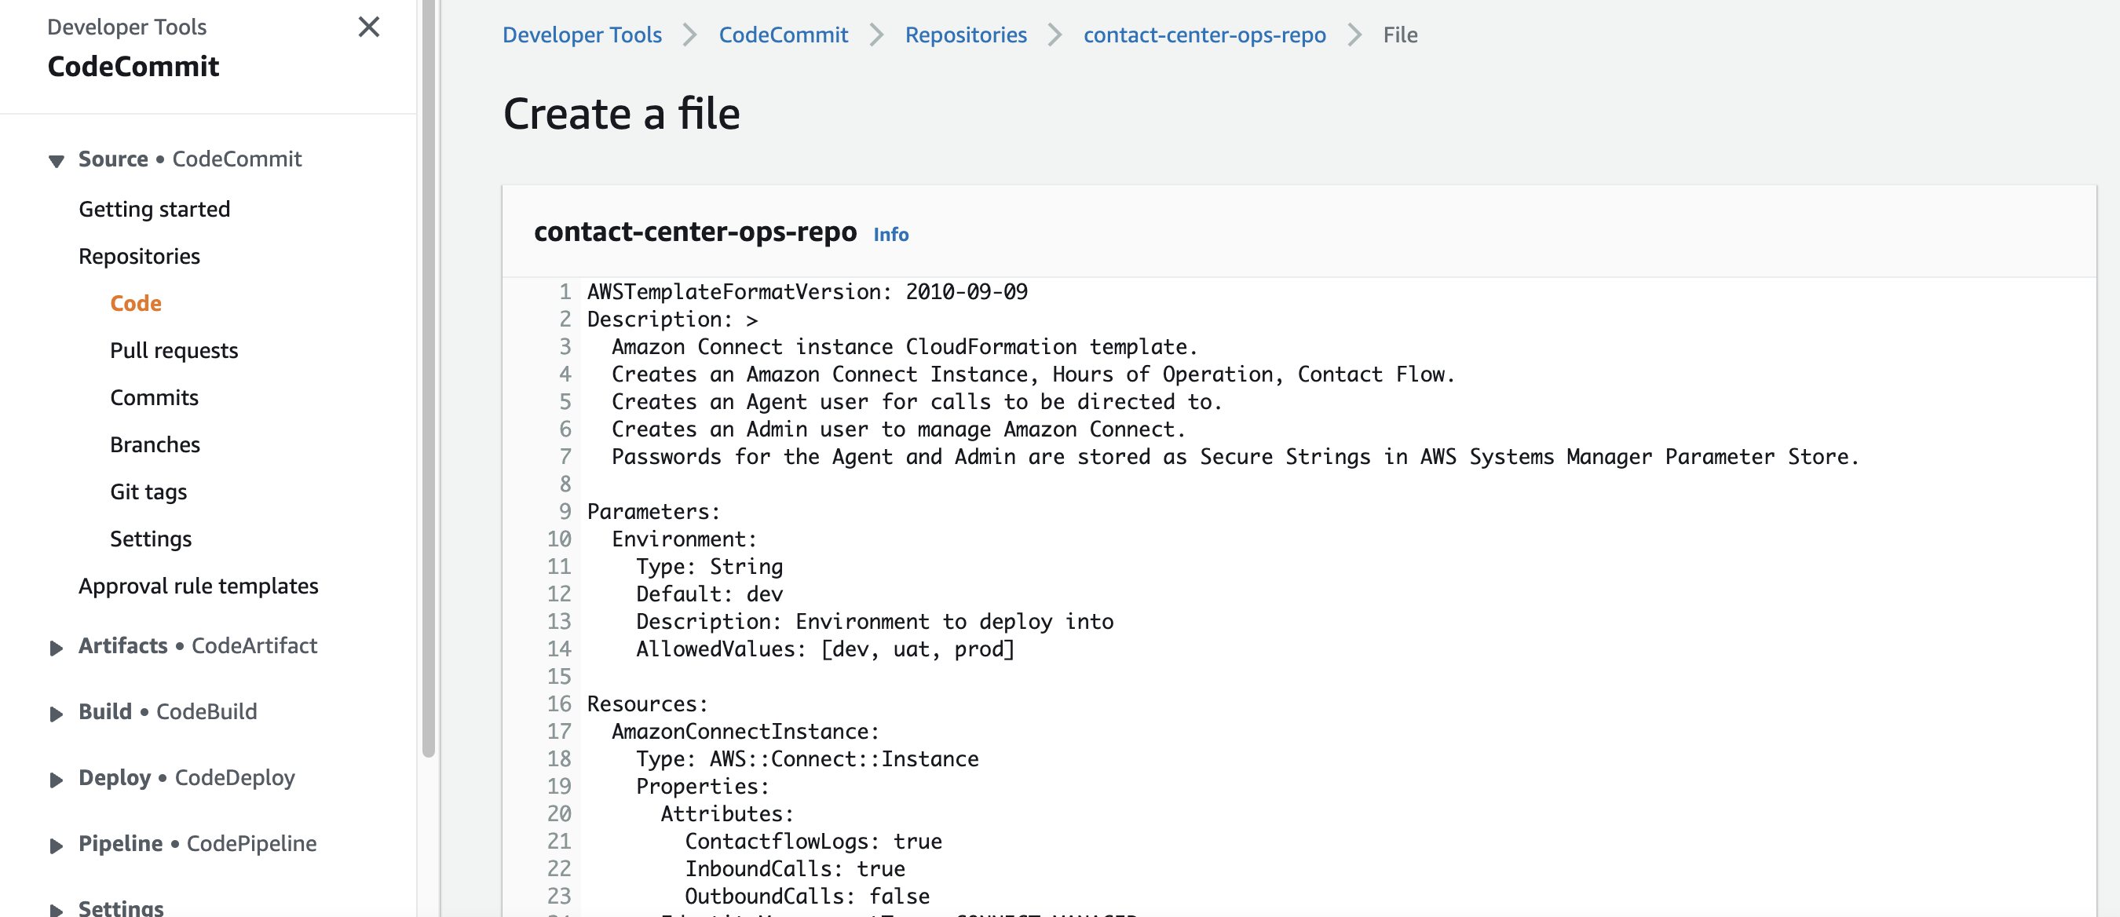This screenshot has height=917, width=2120.
Task: Click 'AmazonConnectInstance:' line
Action: [x=746, y=731]
